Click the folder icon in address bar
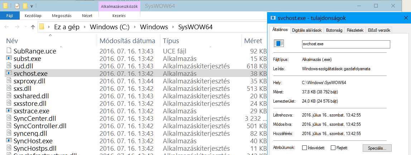The width and height of the screenshot is (411, 155). tap(42, 27)
